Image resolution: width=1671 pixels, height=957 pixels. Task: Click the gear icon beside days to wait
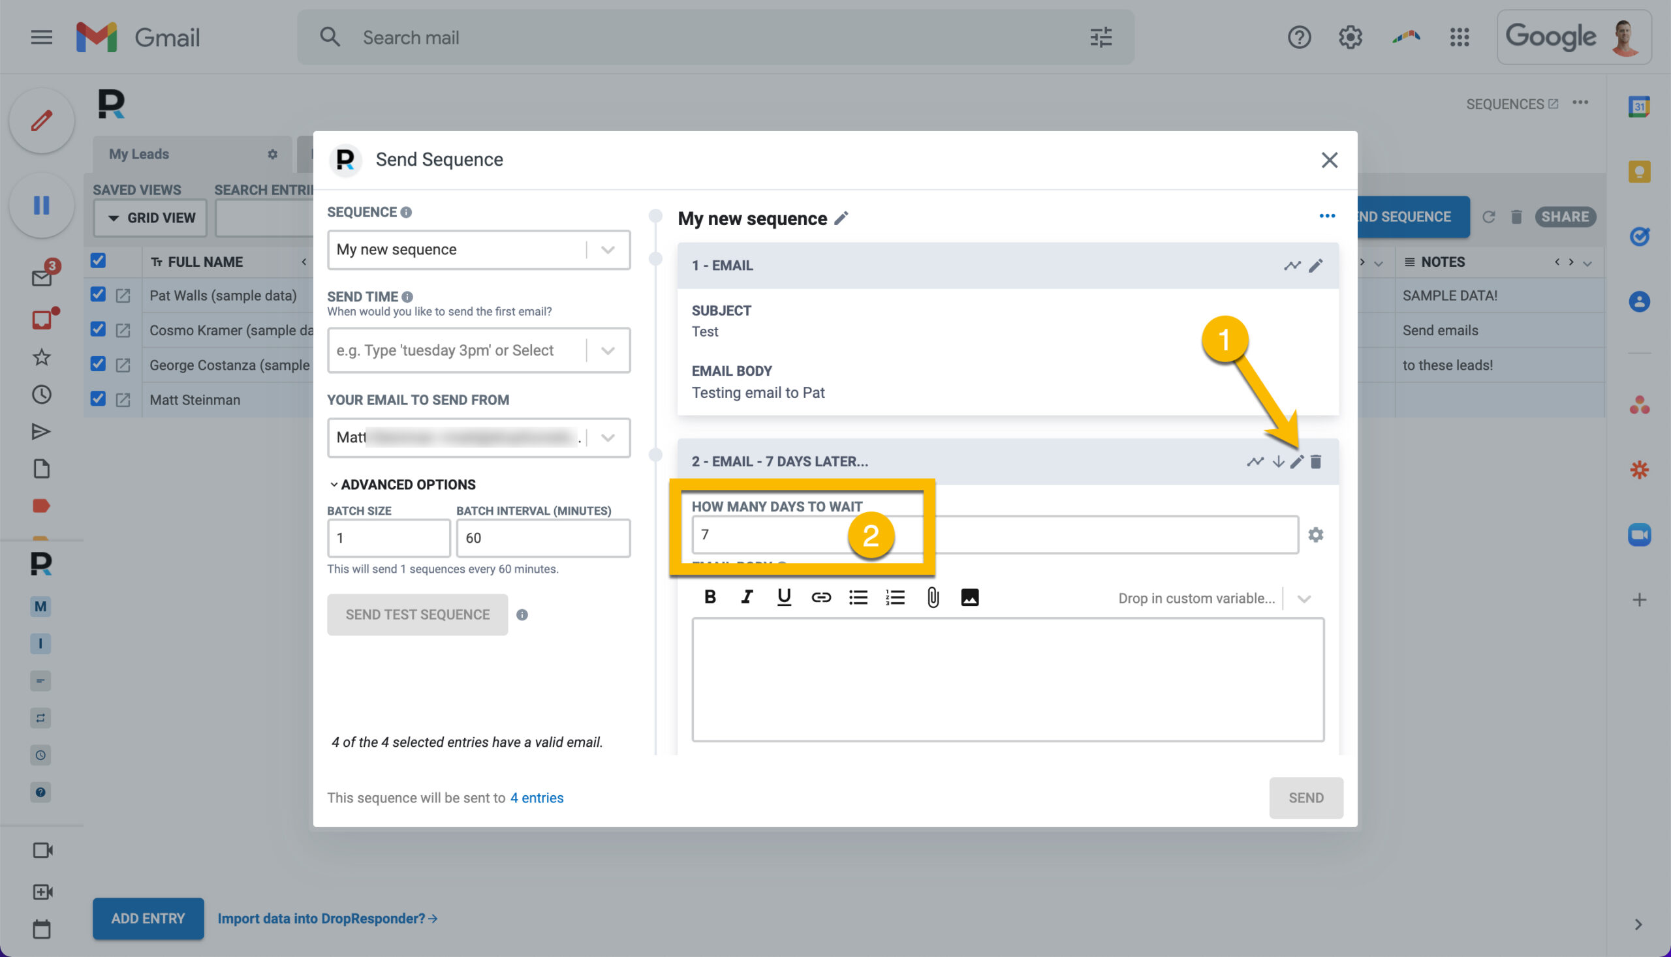point(1316,534)
